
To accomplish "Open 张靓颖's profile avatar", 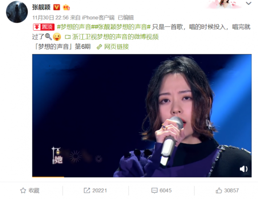I will 17,12.
